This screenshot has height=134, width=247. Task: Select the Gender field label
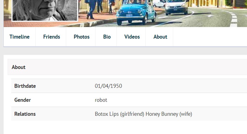click(x=23, y=100)
